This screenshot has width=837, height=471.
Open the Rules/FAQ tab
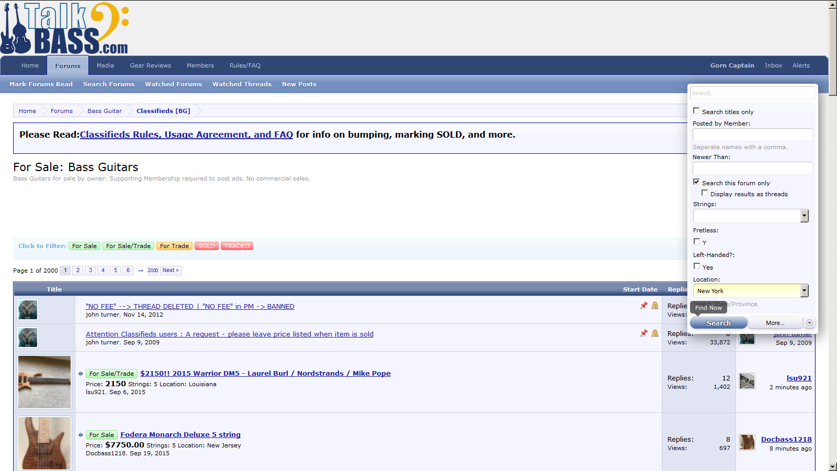point(245,65)
